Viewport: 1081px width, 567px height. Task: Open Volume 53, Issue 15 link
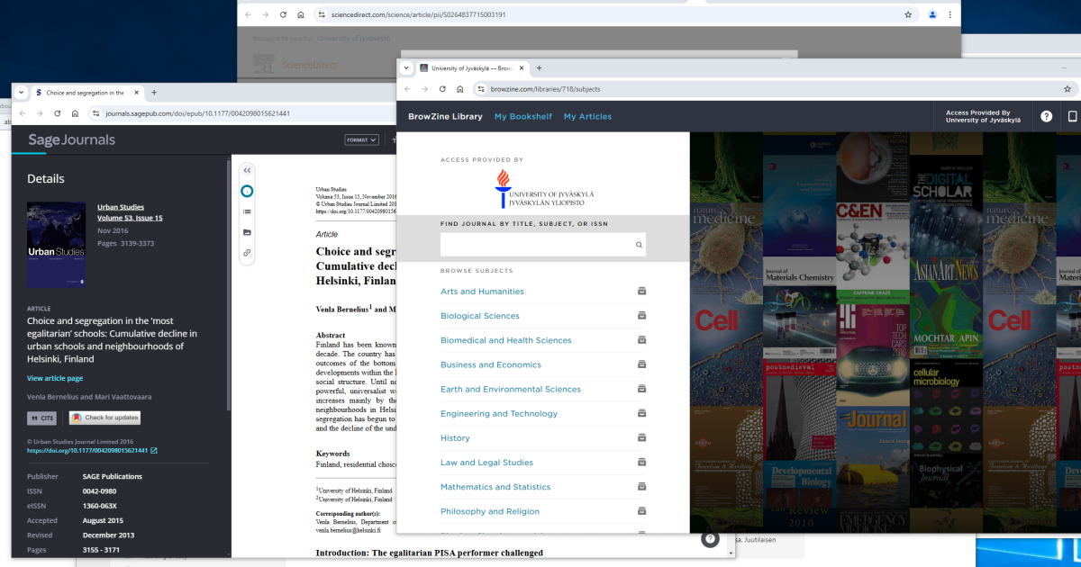point(130,218)
